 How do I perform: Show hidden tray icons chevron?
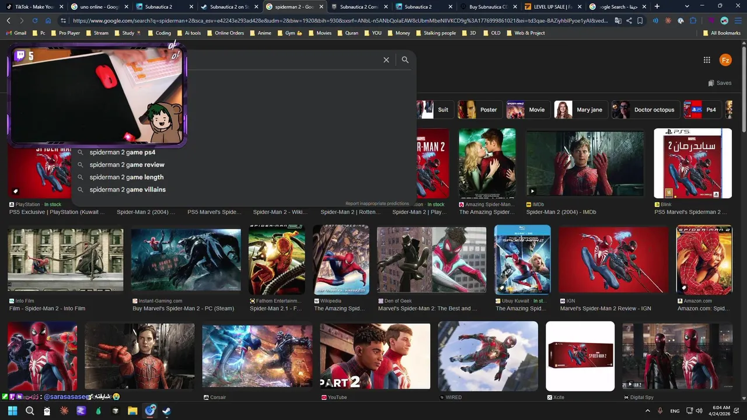(x=647, y=411)
